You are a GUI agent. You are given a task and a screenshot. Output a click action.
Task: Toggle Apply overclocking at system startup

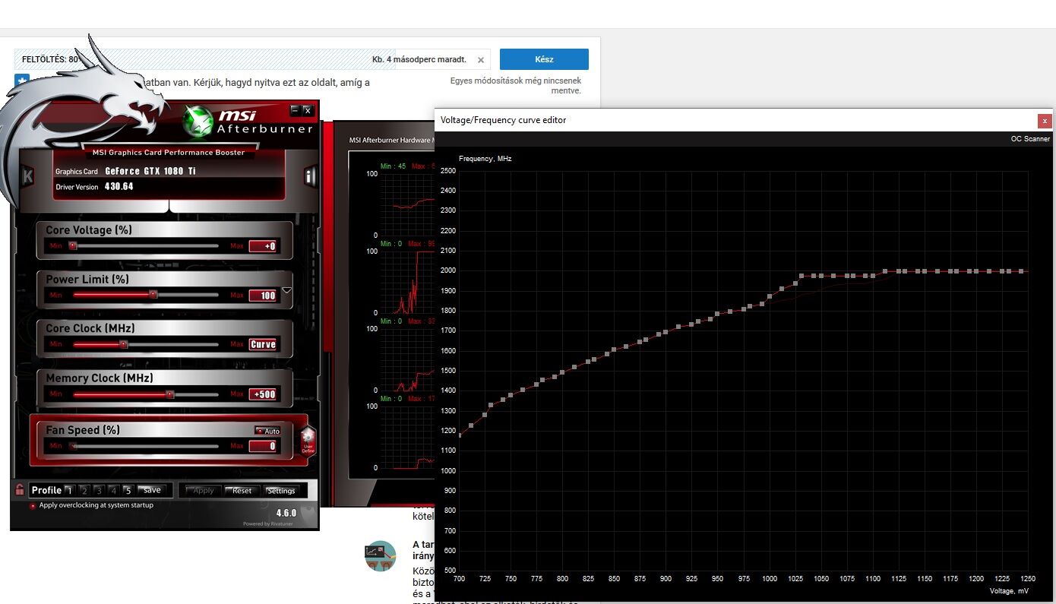[33, 505]
